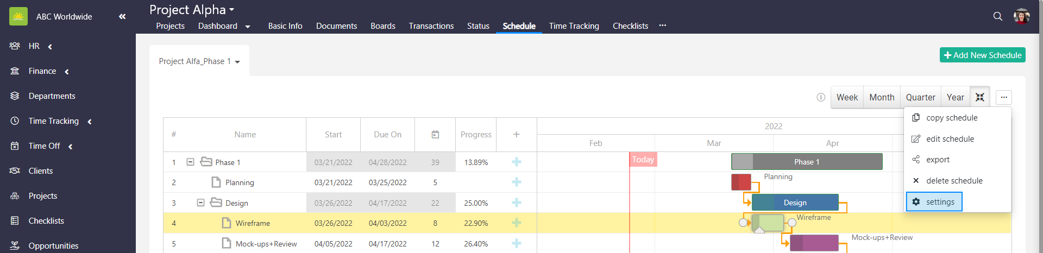
Task: Open Opportunities in sidebar
Action: click(53, 246)
